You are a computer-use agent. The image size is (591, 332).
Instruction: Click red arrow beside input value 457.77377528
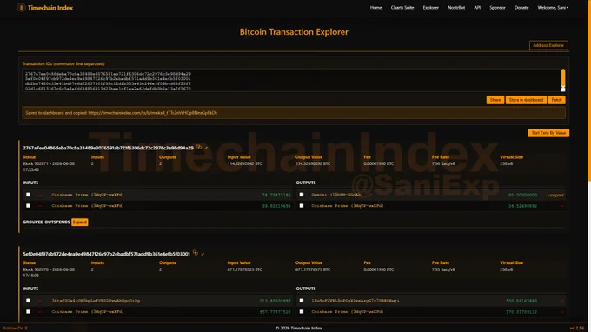(x=40, y=312)
